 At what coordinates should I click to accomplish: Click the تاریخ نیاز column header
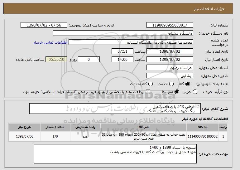[x=25, y=127]
